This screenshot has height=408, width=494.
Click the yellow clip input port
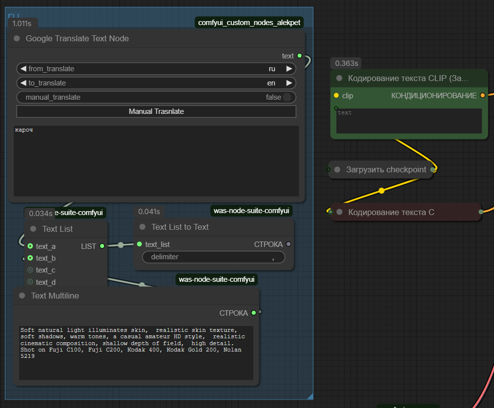click(x=336, y=95)
